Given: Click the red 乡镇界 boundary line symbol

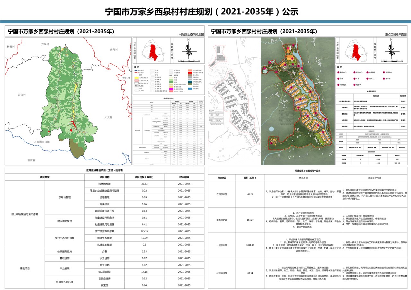Looking at the screenshot, I should coord(136,73).
